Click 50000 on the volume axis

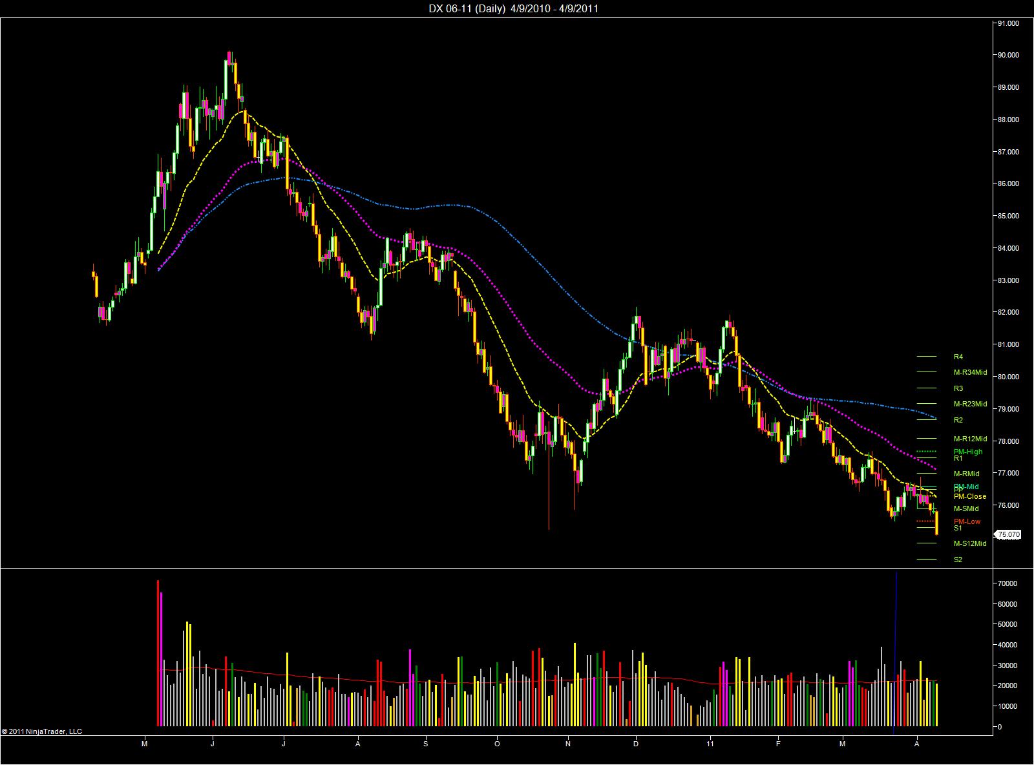coord(1008,624)
